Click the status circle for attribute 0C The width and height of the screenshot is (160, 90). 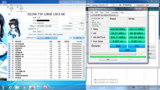(x=9, y=57)
